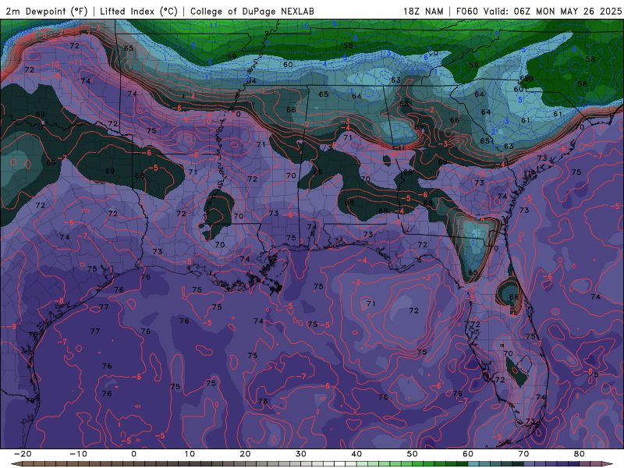624x468 pixels.
Task: Click the 30 label on the color scale
Action: tap(301, 454)
